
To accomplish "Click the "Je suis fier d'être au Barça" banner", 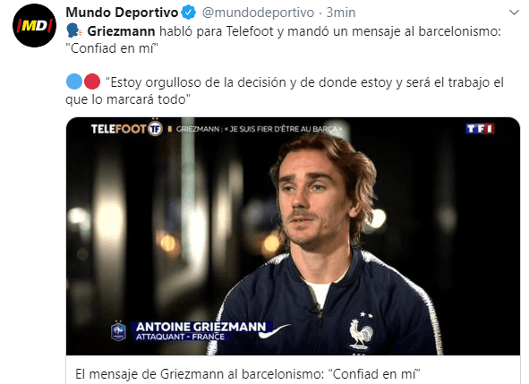I will point(259,129).
